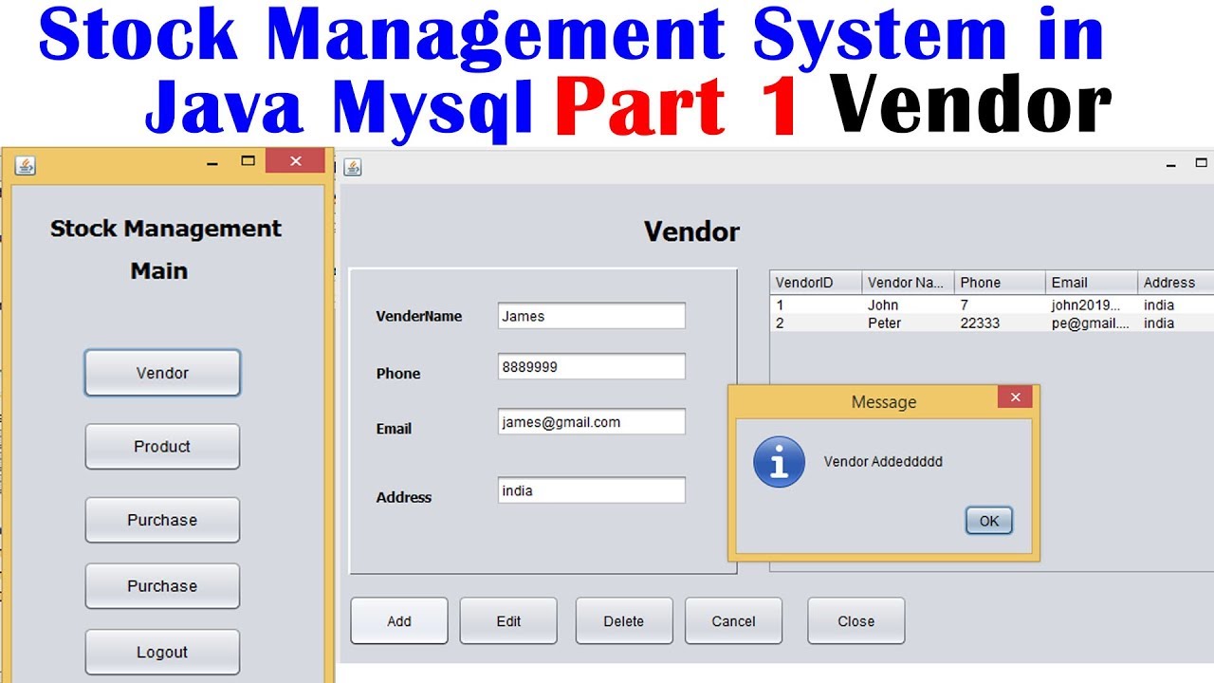The image size is (1214, 683).
Task: Click the Vendor Addeddddd message text
Action: point(883,462)
